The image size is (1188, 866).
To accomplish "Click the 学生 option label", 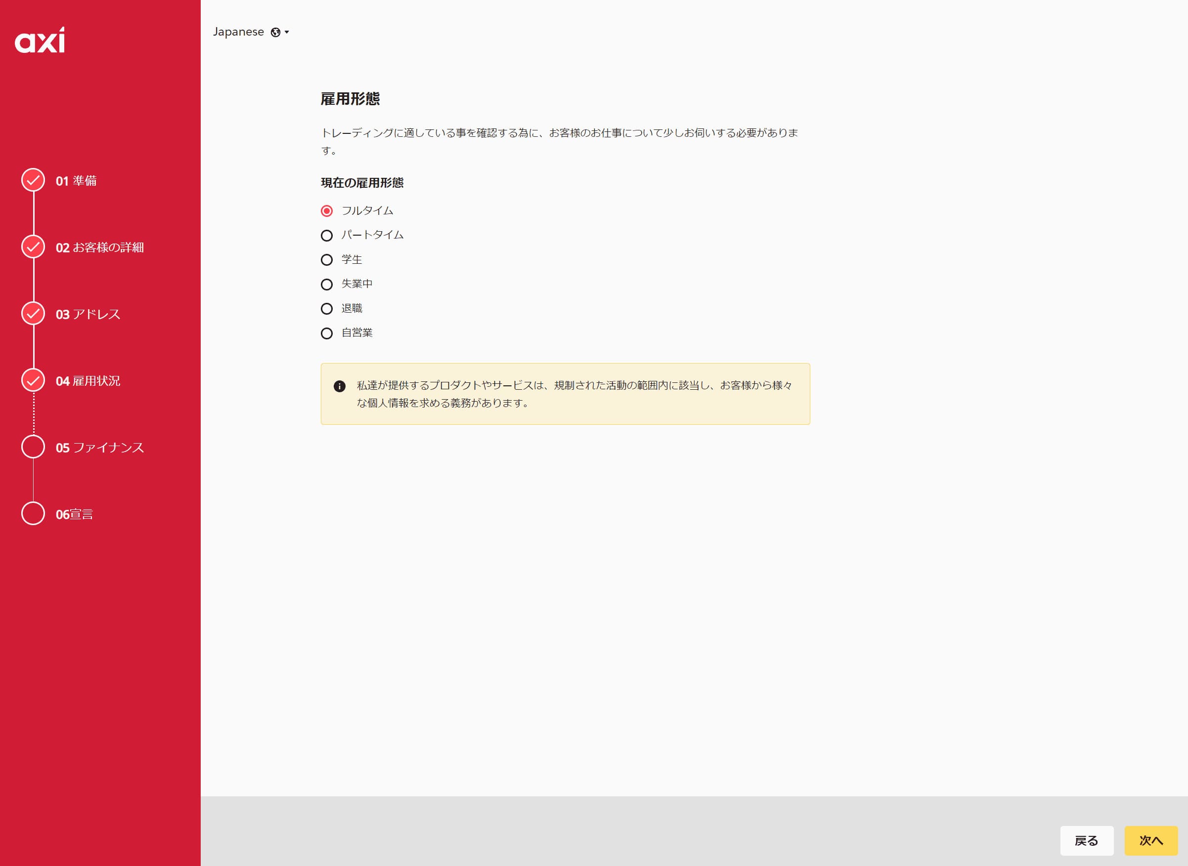I will 352,259.
